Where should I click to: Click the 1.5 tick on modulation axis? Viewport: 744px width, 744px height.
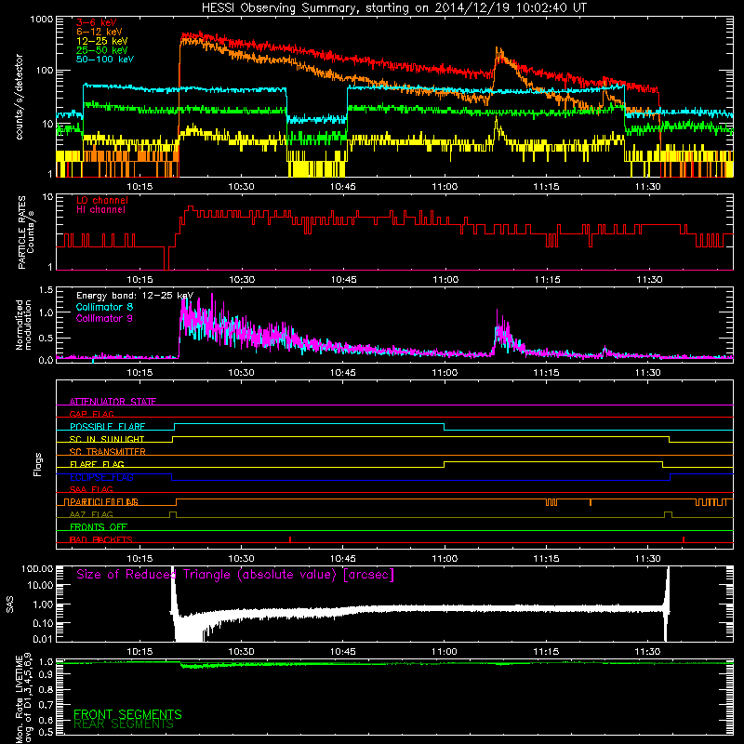(x=46, y=289)
